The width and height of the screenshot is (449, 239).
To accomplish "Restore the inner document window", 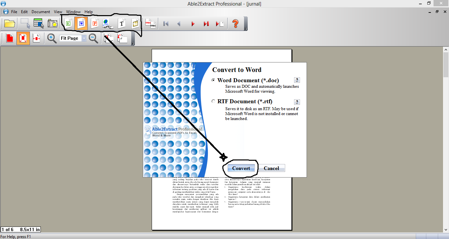I will 437,12.
